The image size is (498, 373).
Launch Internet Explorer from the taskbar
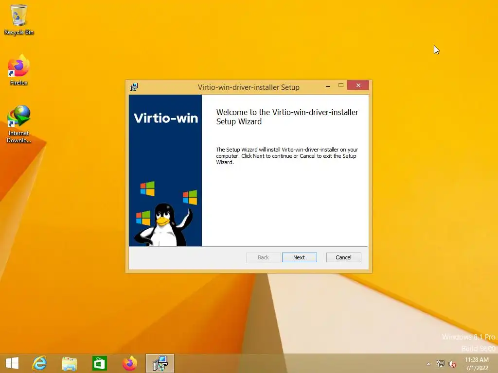[x=40, y=363]
